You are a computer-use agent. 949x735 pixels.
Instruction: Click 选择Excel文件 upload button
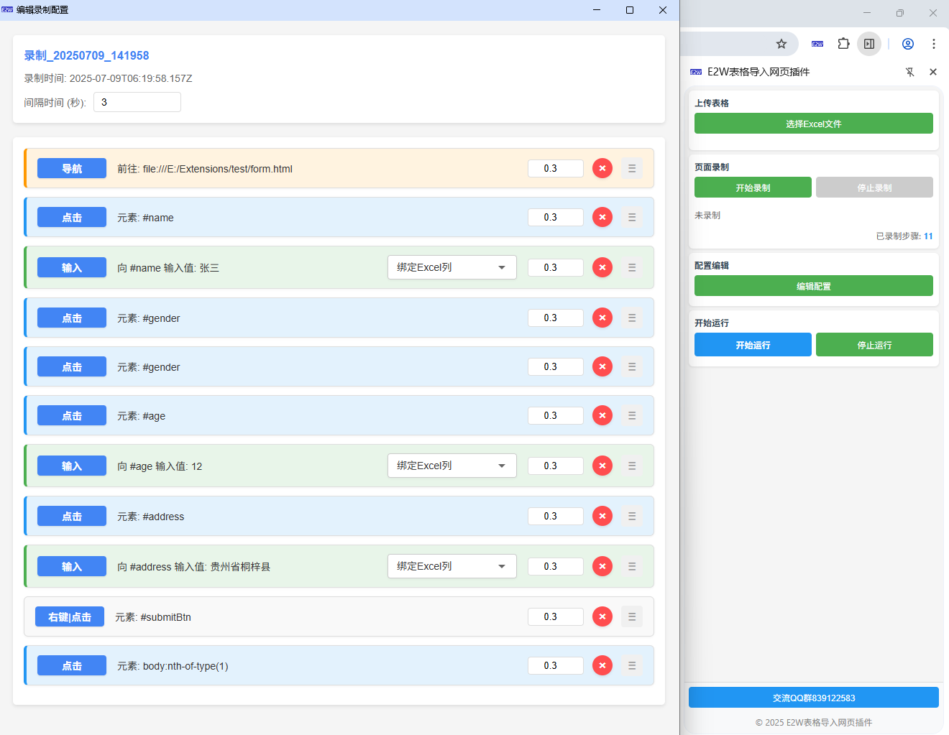(x=814, y=124)
